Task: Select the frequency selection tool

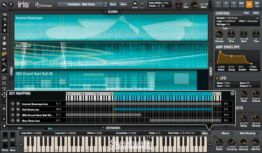Action: (x=4, y=49)
